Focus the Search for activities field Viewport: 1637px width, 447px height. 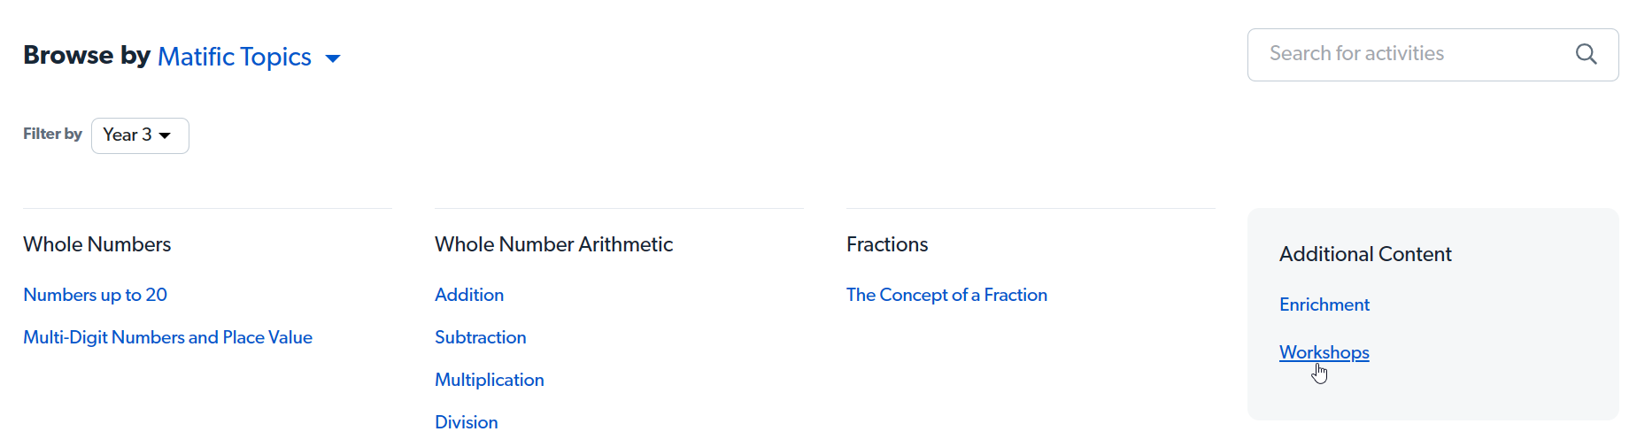[x=1408, y=54]
